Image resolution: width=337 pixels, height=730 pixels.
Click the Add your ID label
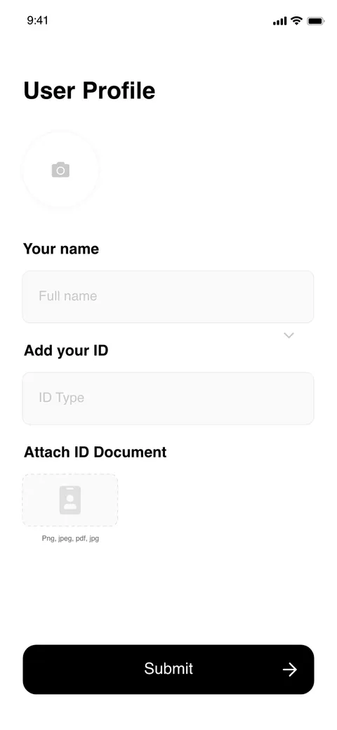66,350
